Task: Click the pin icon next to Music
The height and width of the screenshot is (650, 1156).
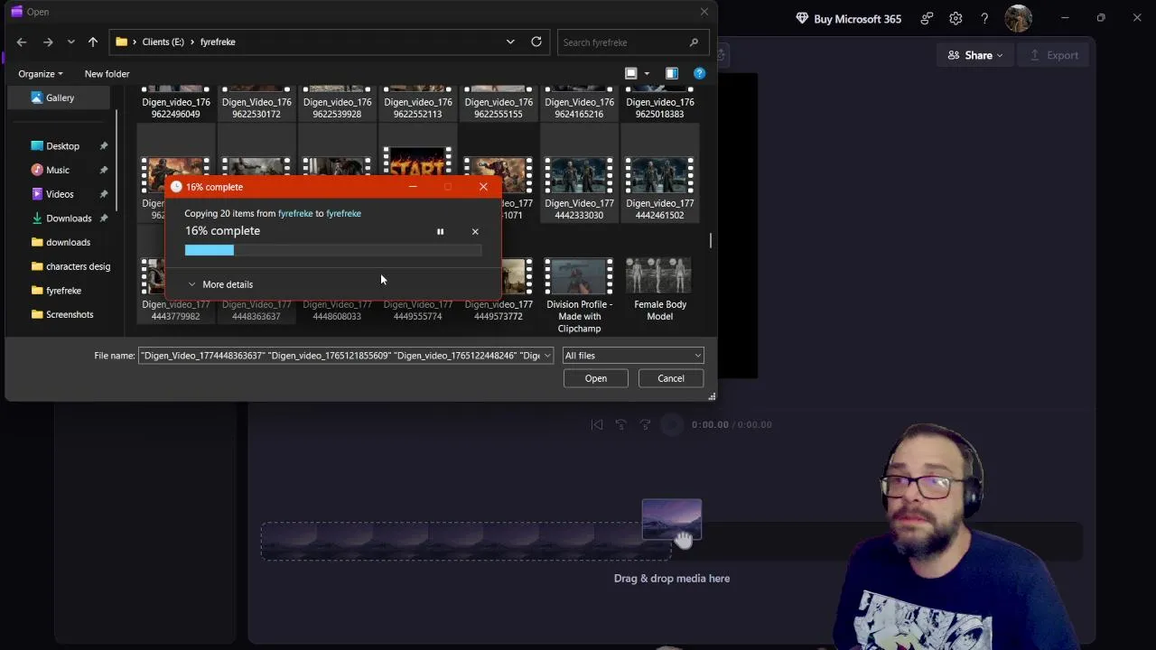Action: pos(103,170)
